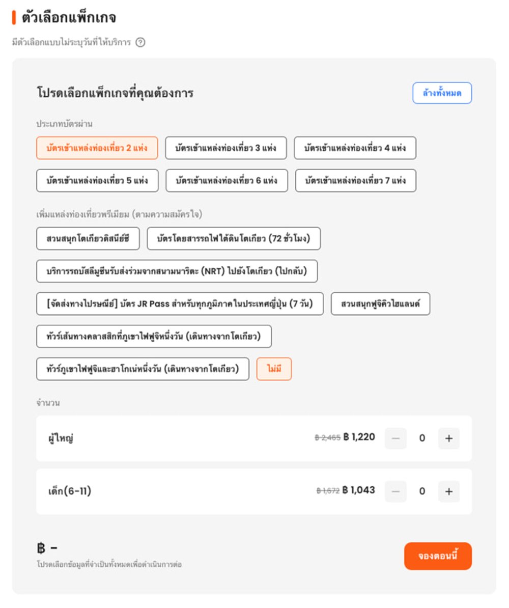The width and height of the screenshot is (509, 608).
Task: Select the 2-attraction pass option
Action: pyautogui.click(x=97, y=148)
